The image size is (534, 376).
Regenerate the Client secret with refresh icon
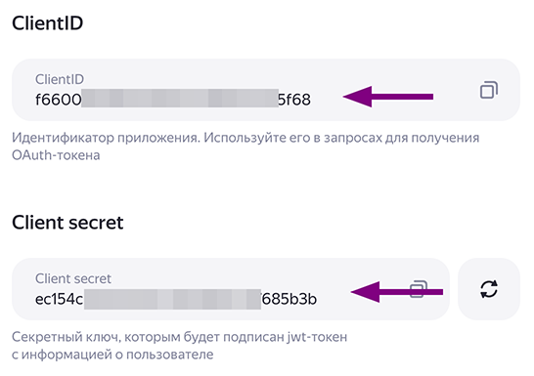click(489, 289)
